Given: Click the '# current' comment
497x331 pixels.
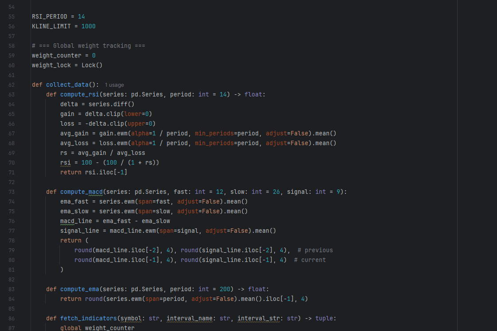Looking at the screenshot, I should click(x=310, y=260).
